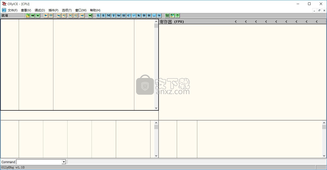Open the 插件(P) menu

pos(53,10)
